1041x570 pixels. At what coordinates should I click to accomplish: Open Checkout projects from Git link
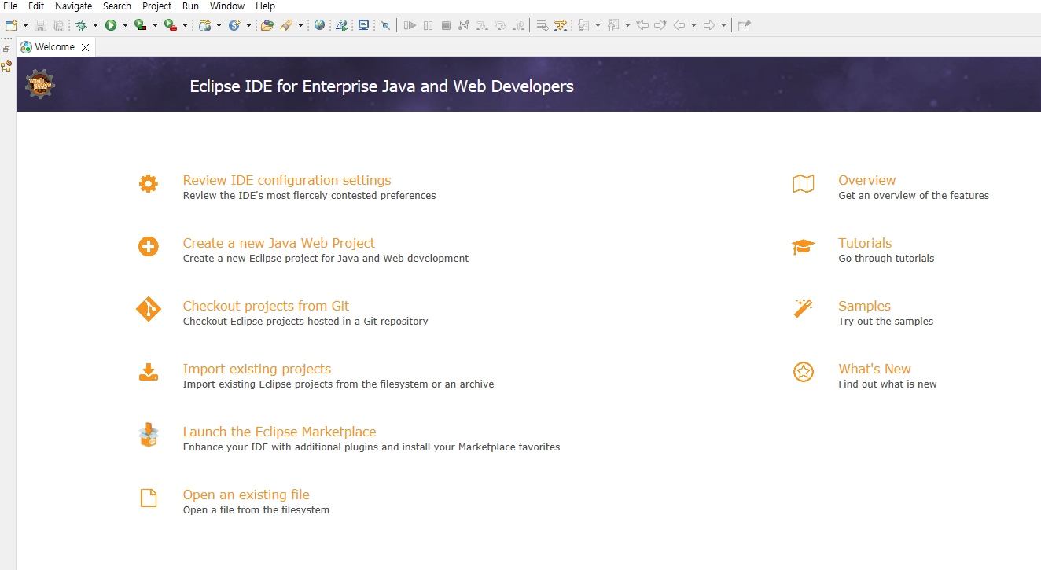[266, 306]
